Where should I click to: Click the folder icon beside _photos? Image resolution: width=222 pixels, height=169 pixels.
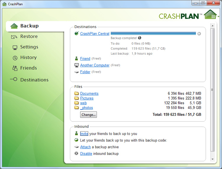pos(76,108)
